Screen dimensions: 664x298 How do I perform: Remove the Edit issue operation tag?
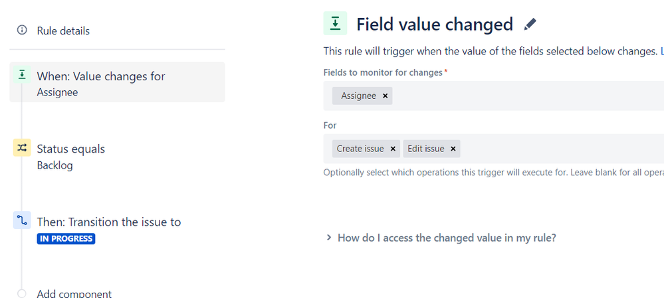453,149
